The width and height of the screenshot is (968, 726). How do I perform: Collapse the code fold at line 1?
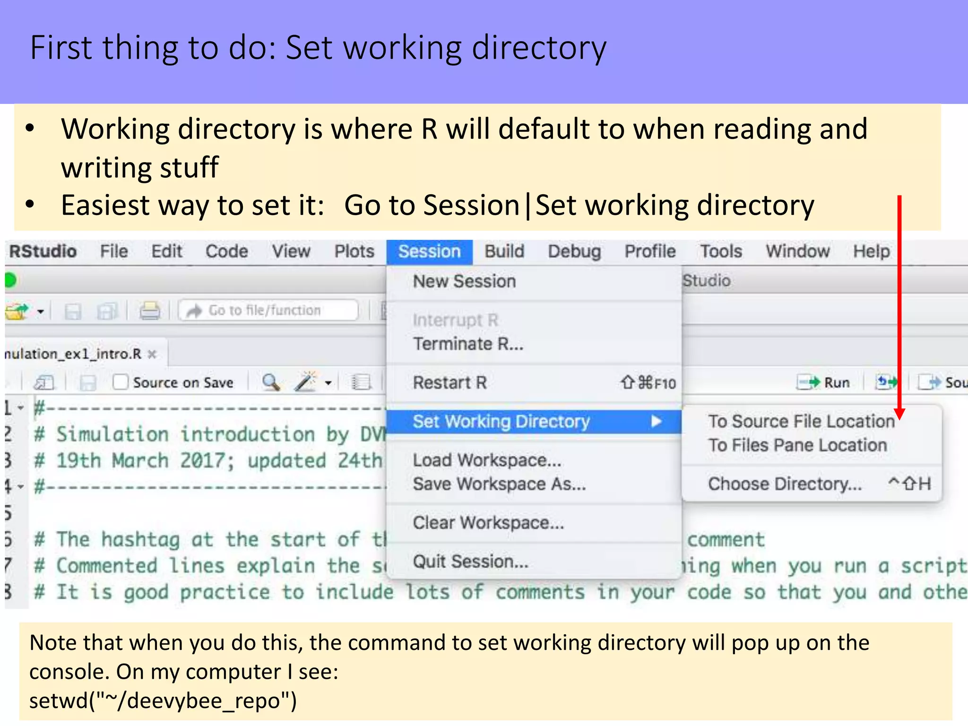click(x=21, y=407)
